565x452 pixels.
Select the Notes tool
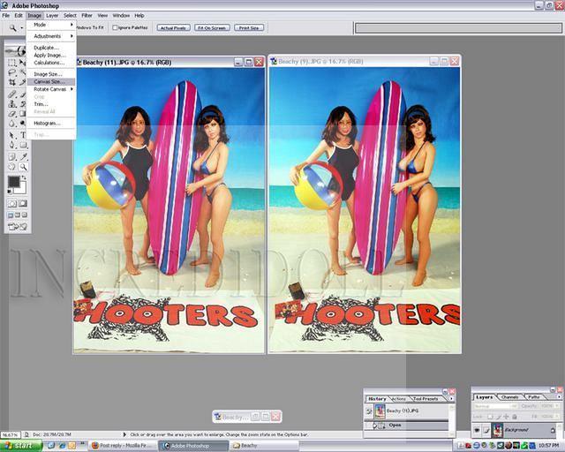(x=11, y=157)
